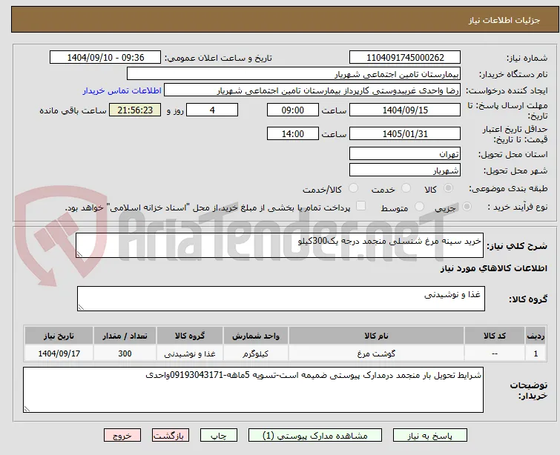
Task: Select the جزیی purchase type radio
Action: (467, 207)
